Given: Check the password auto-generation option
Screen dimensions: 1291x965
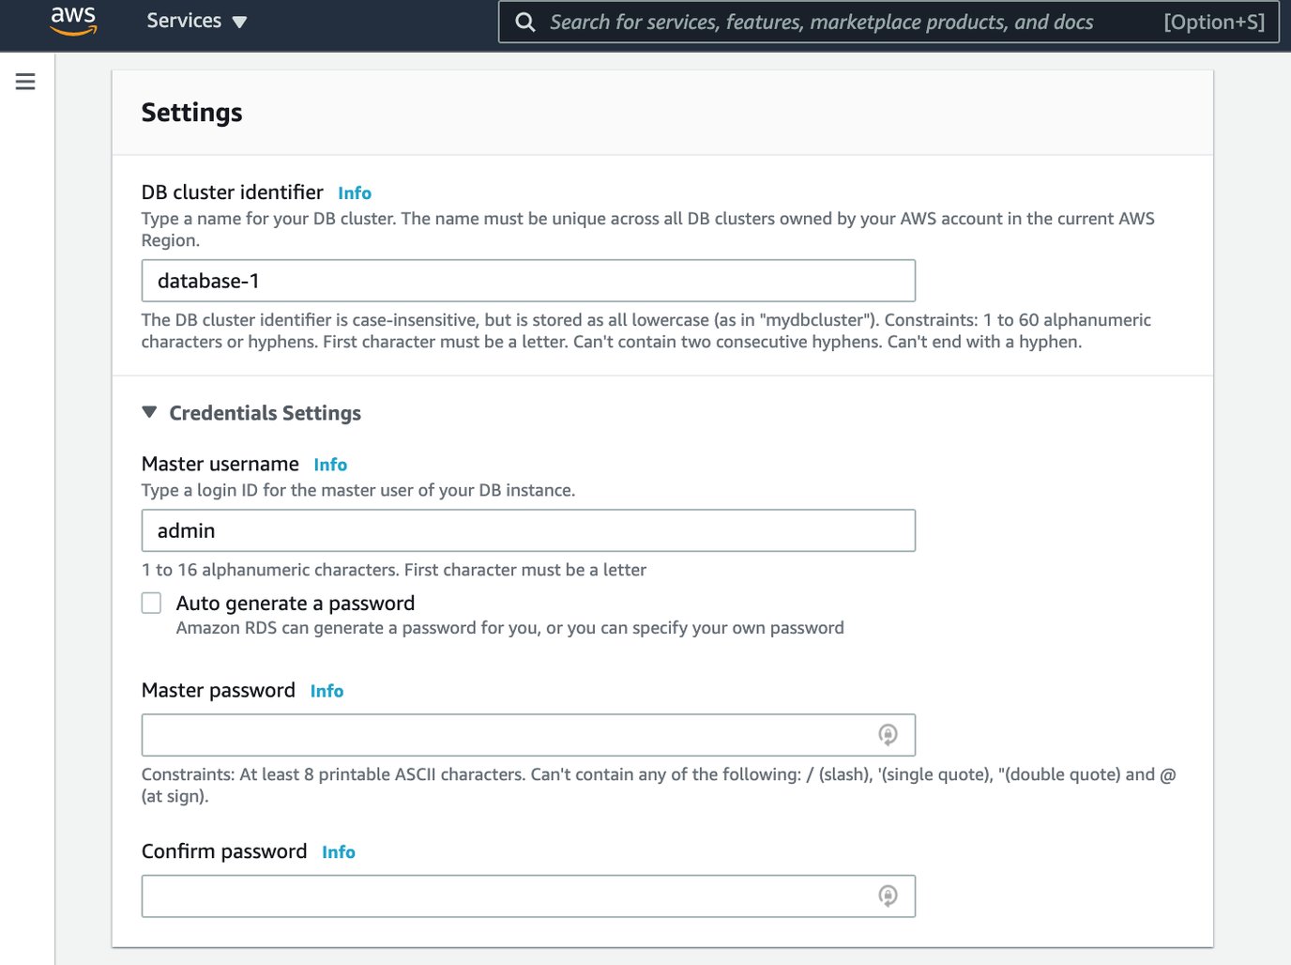Looking at the screenshot, I should pos(151,603).
